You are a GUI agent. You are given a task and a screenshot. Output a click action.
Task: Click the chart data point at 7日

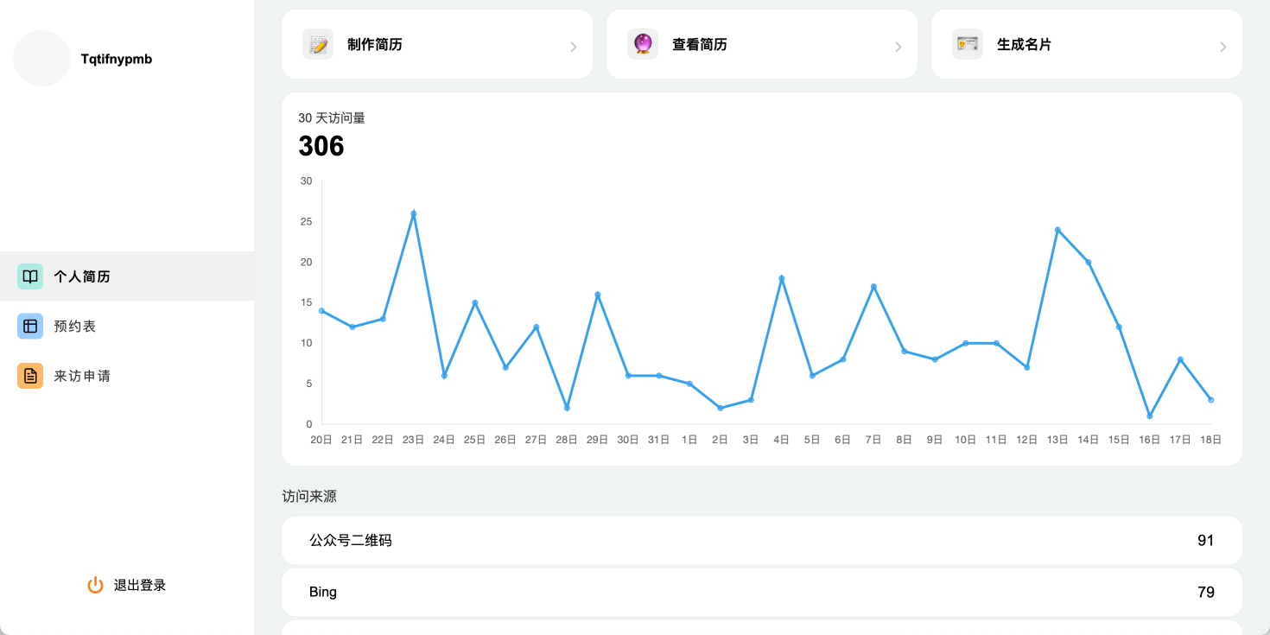[x=873, y=286]
